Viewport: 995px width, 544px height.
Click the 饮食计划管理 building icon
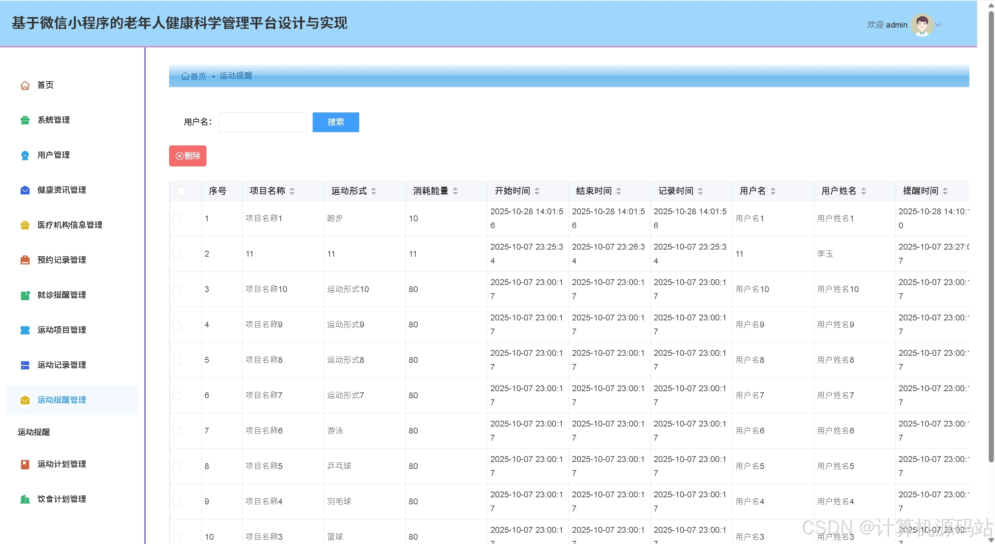point(25,499)
